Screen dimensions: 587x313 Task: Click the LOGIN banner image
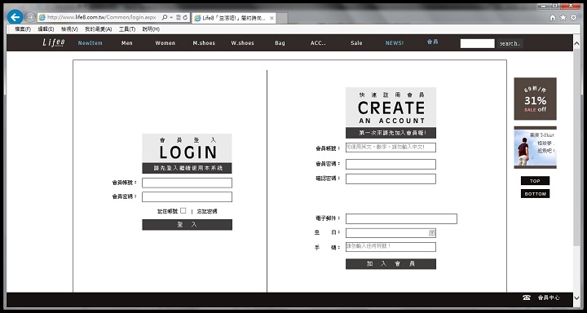click(187, 153)
